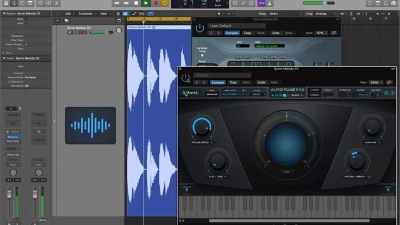
Task: Click the tuner icon in the control bar
Action: pyautogui.click(x=243, y=3)
